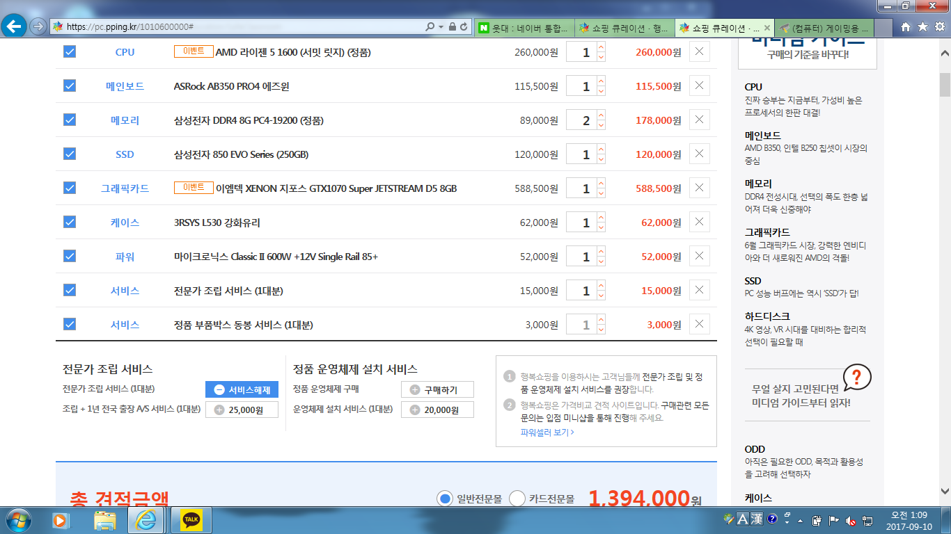
Task: Click the browser forward arrow
Action: pyautogui.click(x=38, y=26)
